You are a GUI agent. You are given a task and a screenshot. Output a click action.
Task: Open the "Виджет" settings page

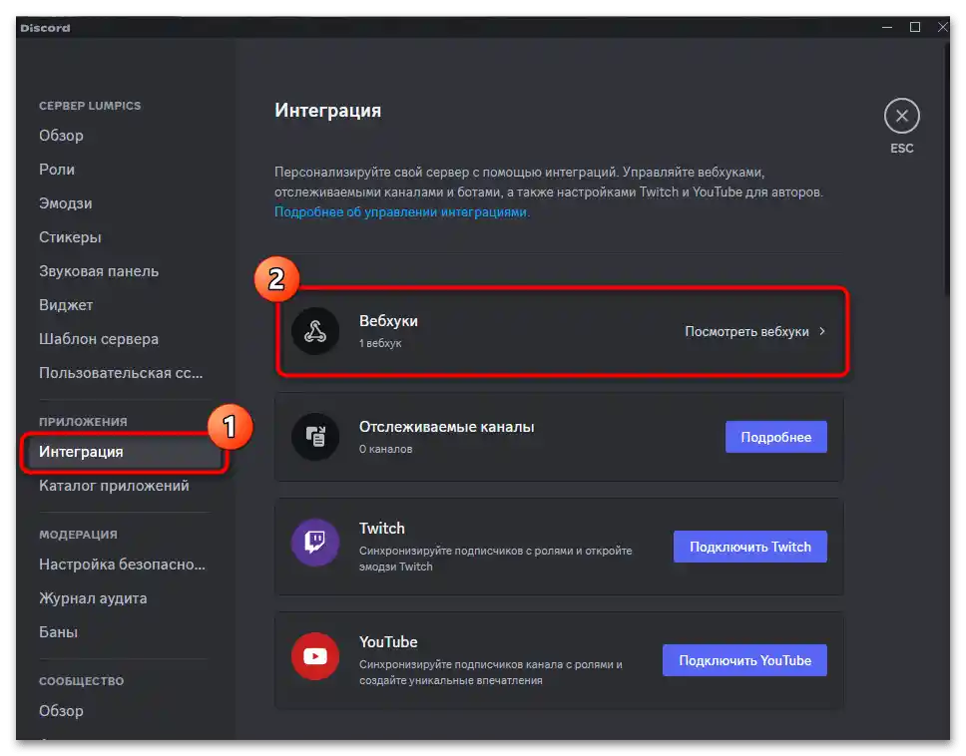pyautogui.click(x=65, y=305)
